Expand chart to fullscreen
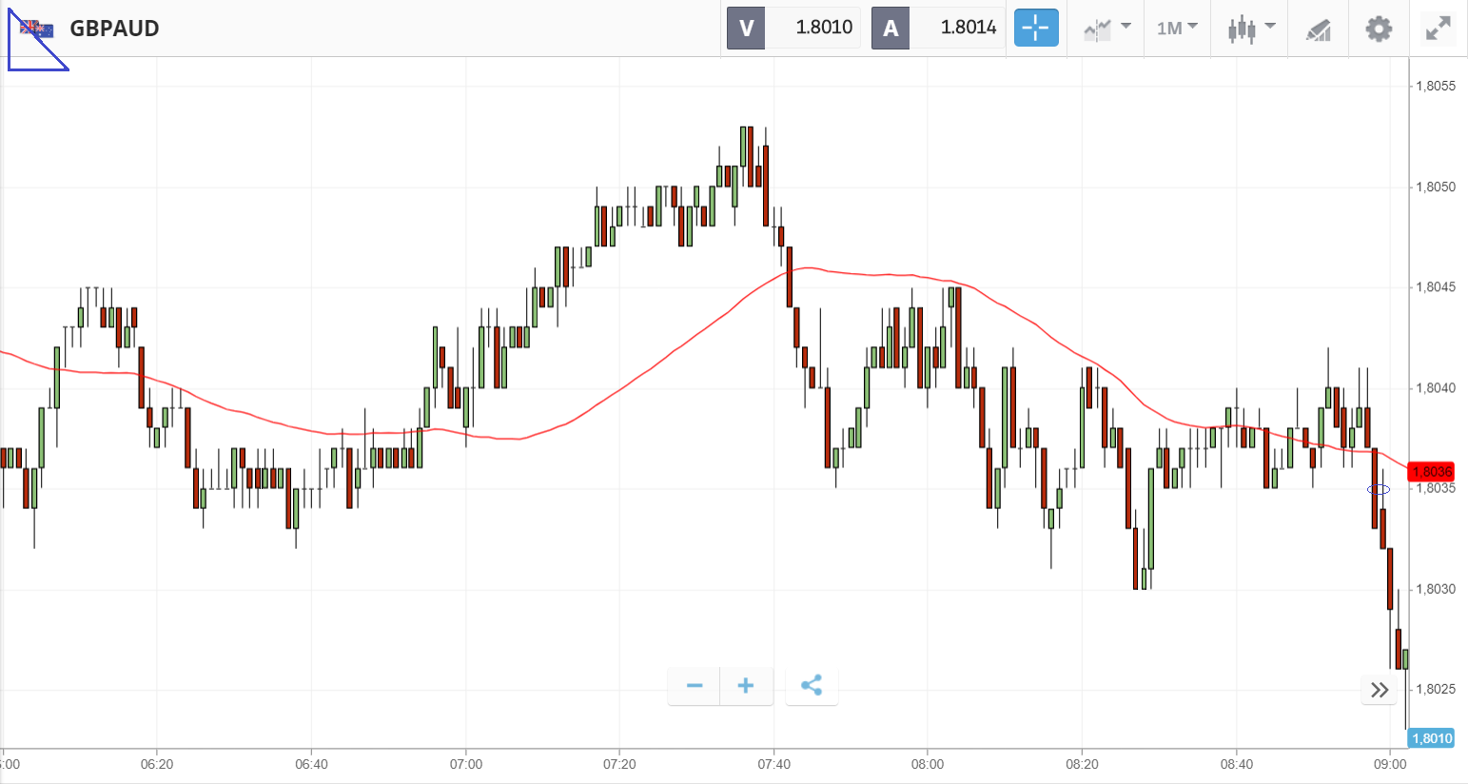The width and height of the screenshot is (1468, 784). [x=1438, y=29]
